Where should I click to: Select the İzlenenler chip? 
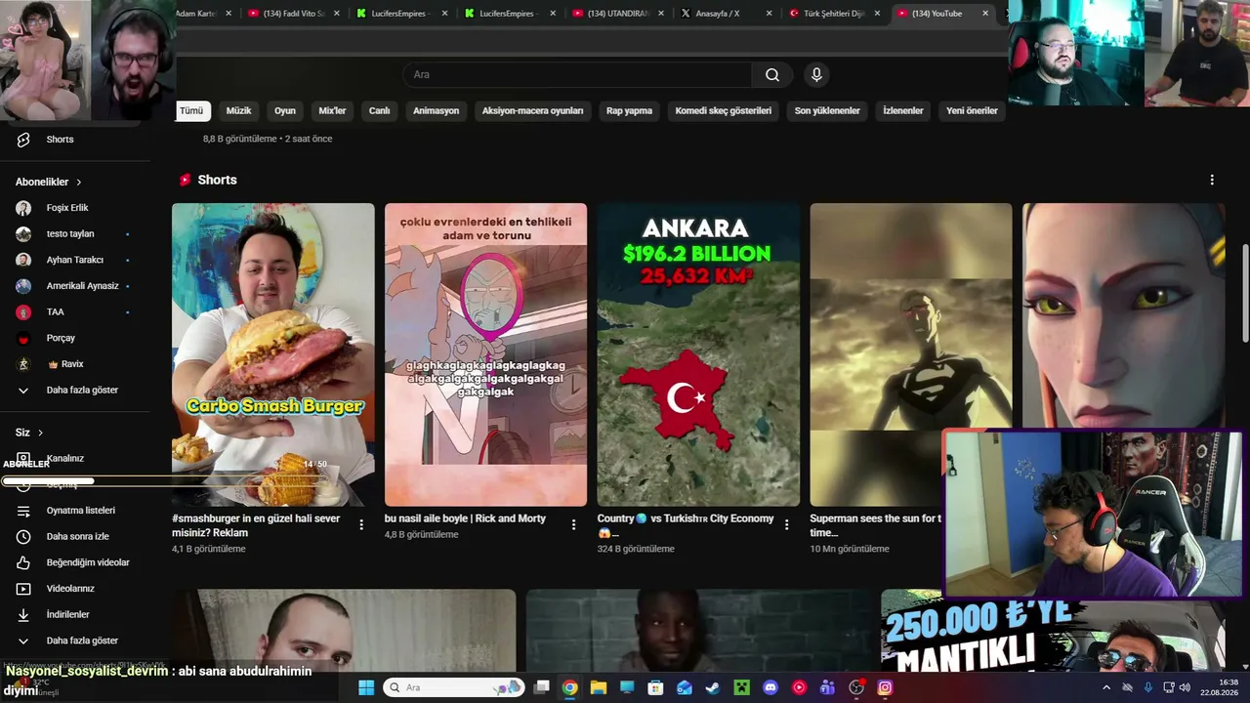point(903,111)
